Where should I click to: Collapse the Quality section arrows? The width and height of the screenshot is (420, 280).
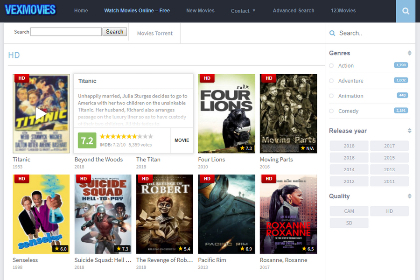click(x=409, y=196)
